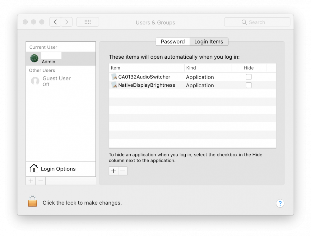Select the CA0132AudioSwitcher row
Screen dimensions: 311x236
point(193,77)
